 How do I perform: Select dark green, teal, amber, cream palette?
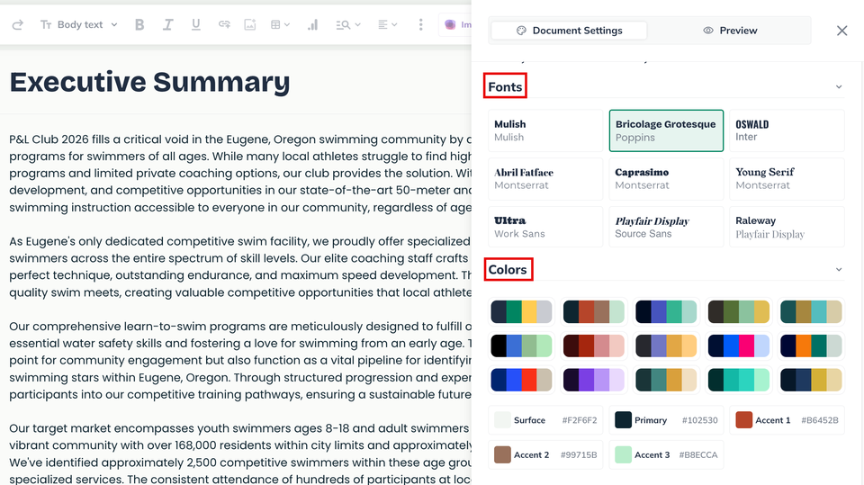666,381
